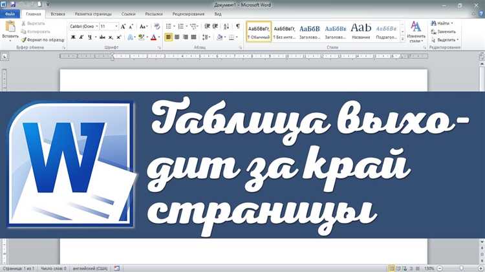The width and height of the screenshot is (485, 272).
Task: Click the Paste (Вставить) clipboard icon
Action: [x=10, y=27]
